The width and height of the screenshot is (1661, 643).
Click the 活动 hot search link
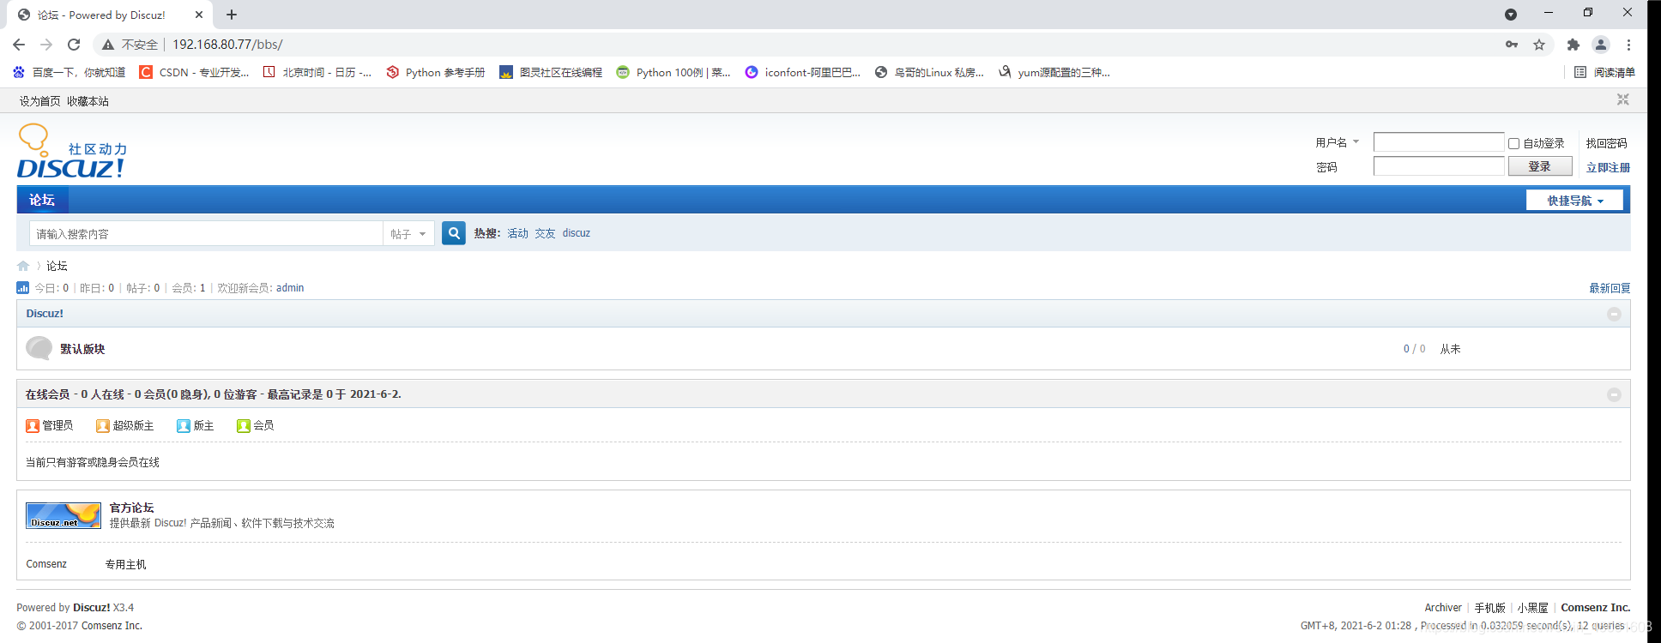point(518,233)
